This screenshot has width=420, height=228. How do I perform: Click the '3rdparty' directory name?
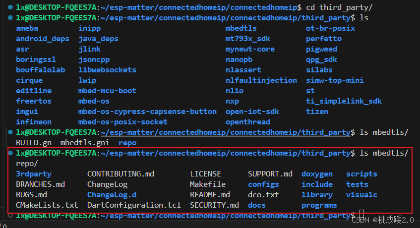pyautogui.click(x=34, y=174)
